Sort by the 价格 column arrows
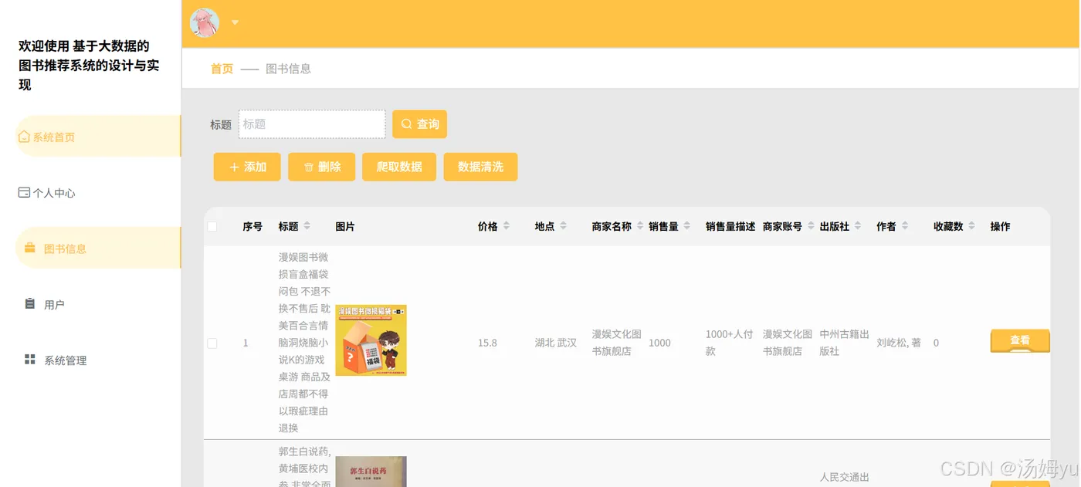The height and width of the screenshot is (487, 1081). 506,226
